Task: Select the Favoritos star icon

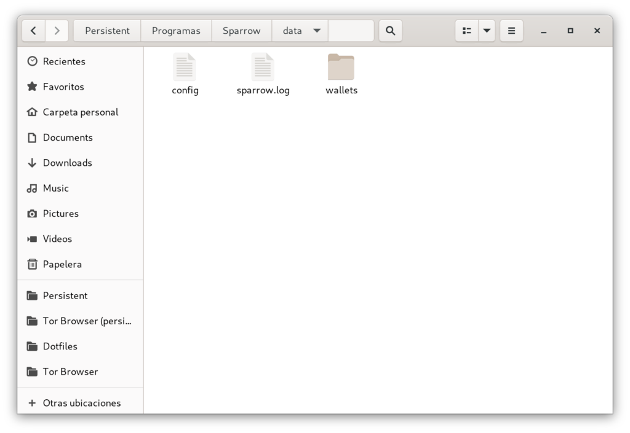Action: coord(31,87)
